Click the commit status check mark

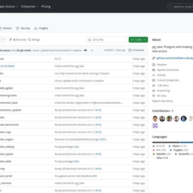tap(92, 50)
